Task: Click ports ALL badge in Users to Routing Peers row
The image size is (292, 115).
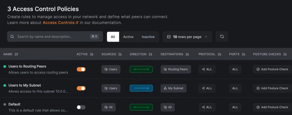Action: pos(235,69)
